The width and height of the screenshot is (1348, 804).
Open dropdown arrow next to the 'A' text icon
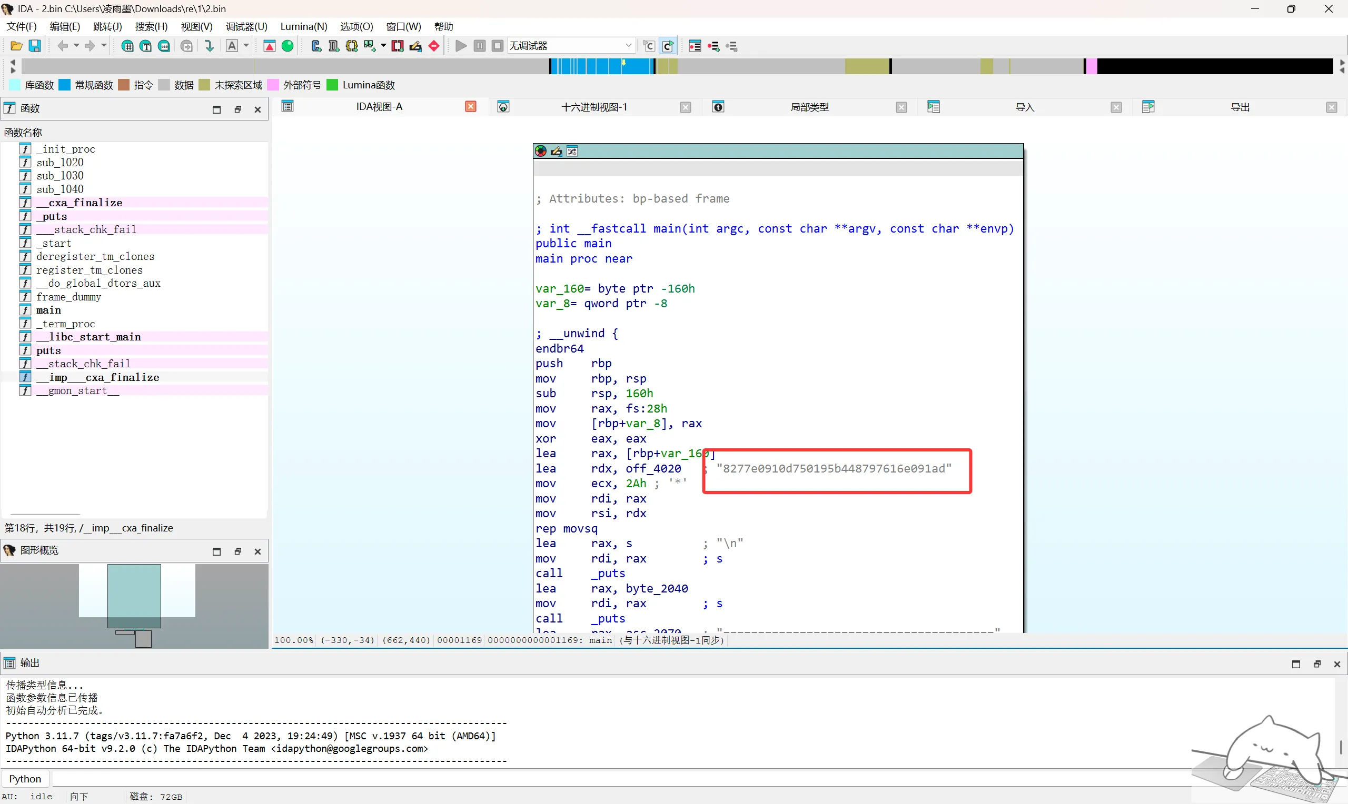[x=246, y=46]
